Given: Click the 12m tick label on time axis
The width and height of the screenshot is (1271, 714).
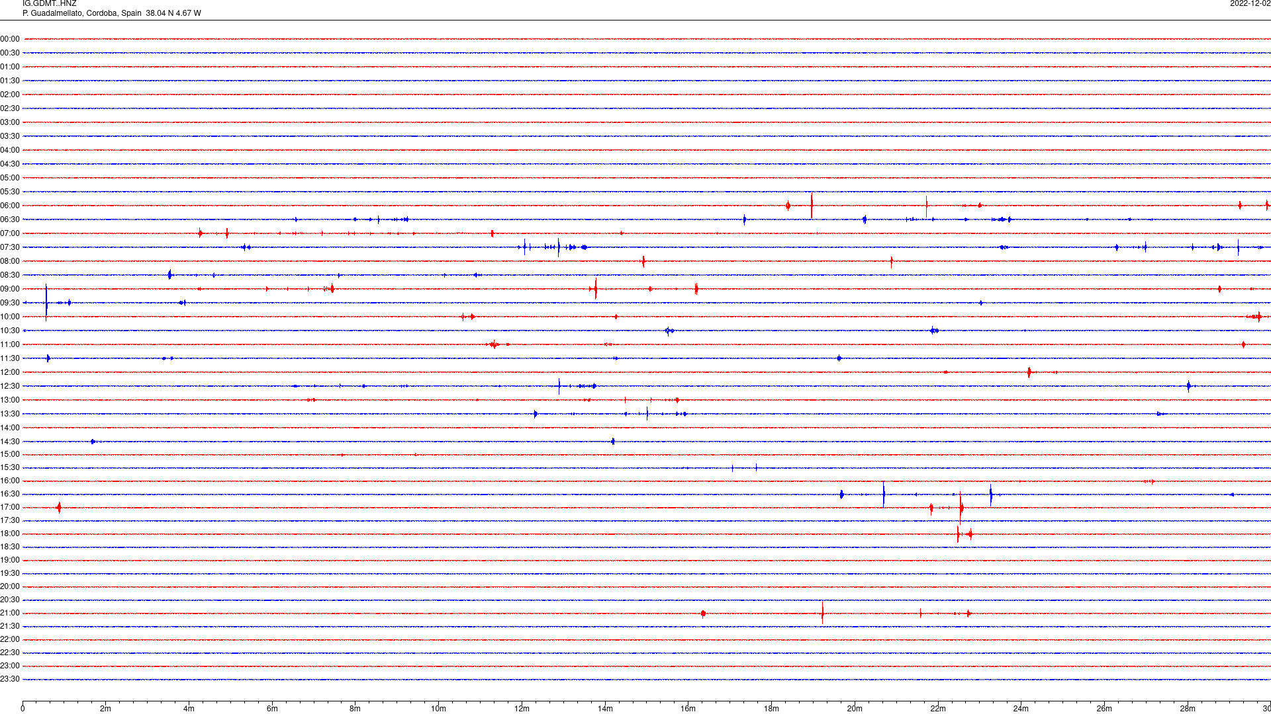Looking at the screenshot, I should (522, 709).
